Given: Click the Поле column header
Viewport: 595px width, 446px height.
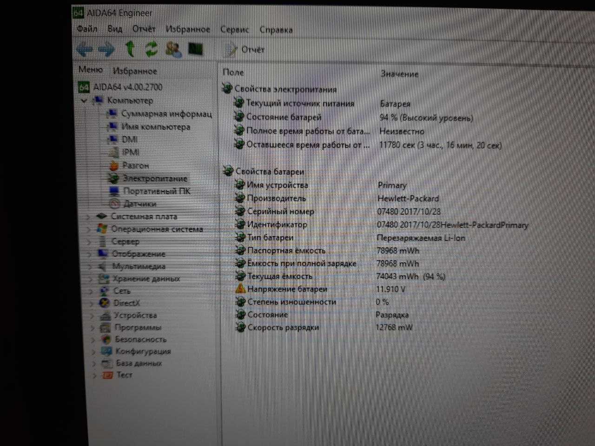Looking at the screenshot, I should tap(233, 72).
